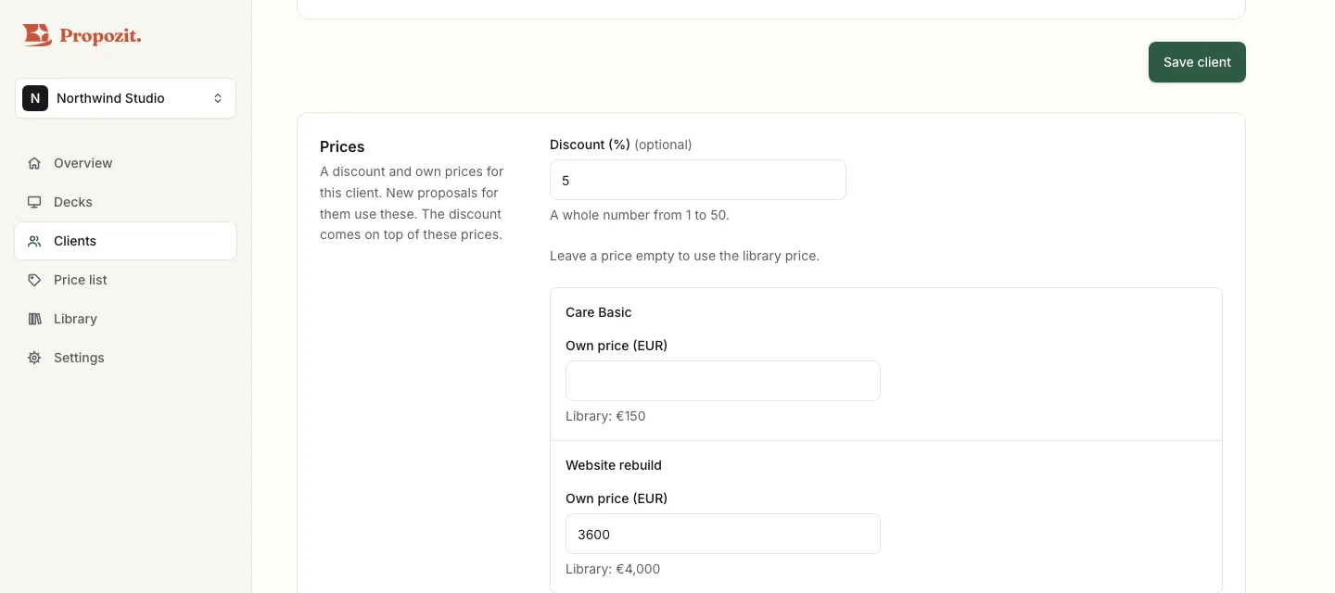1335x593 pixels.
Task: Click Own price (EUR) label under Website rebuild
Action: [x=617, y=498]
